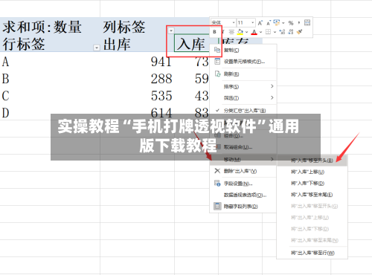Click the copy icon beside 复制
The width and height of the screenshot is (372, 275).
coord(217,50)
